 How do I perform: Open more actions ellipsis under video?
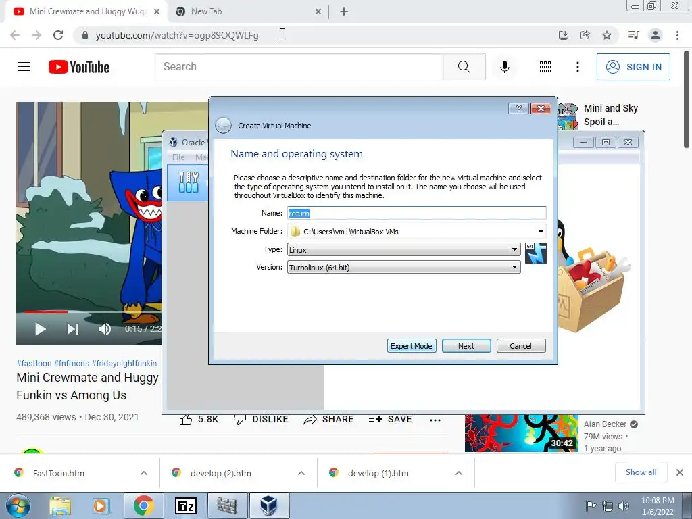tap(435, 420)
